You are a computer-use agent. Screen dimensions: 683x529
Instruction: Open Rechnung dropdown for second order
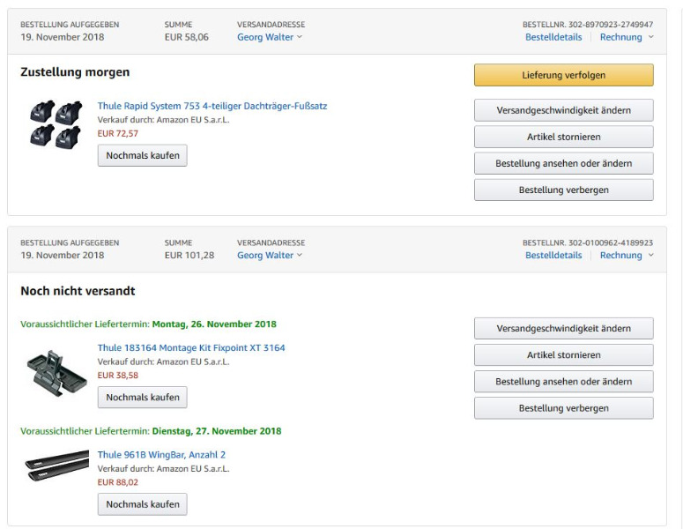click(627, 255)
